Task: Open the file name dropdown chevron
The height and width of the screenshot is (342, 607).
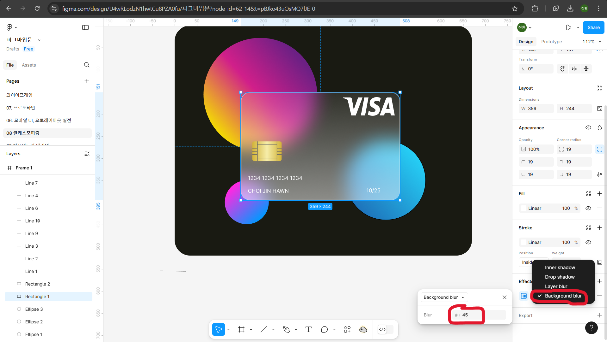Action: (x=39, y=40)
